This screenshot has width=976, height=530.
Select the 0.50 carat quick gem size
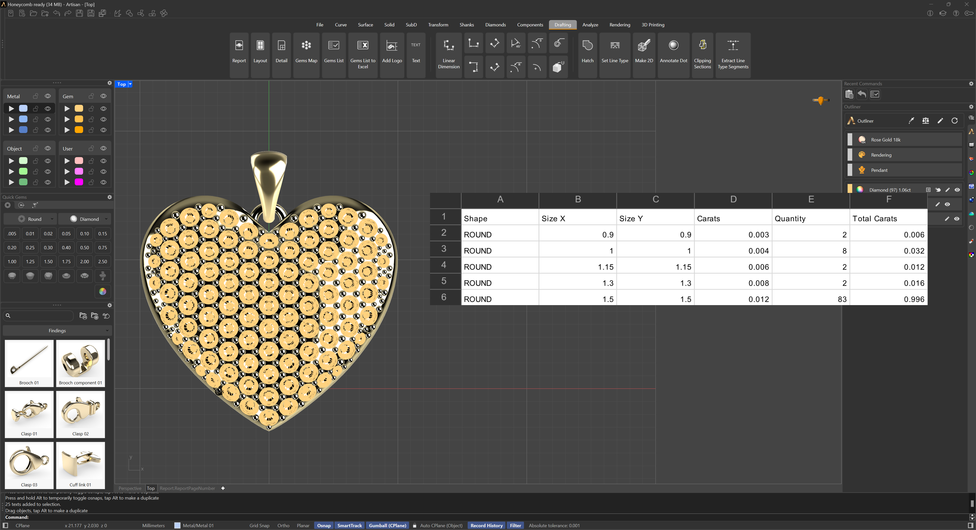pos(84,247)
